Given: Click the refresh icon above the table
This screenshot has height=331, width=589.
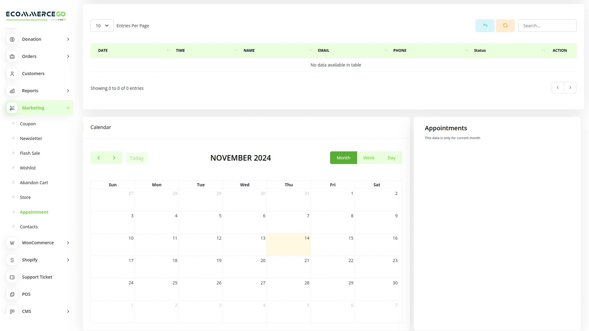Looking at the screenshot, I should pos(505,25).
